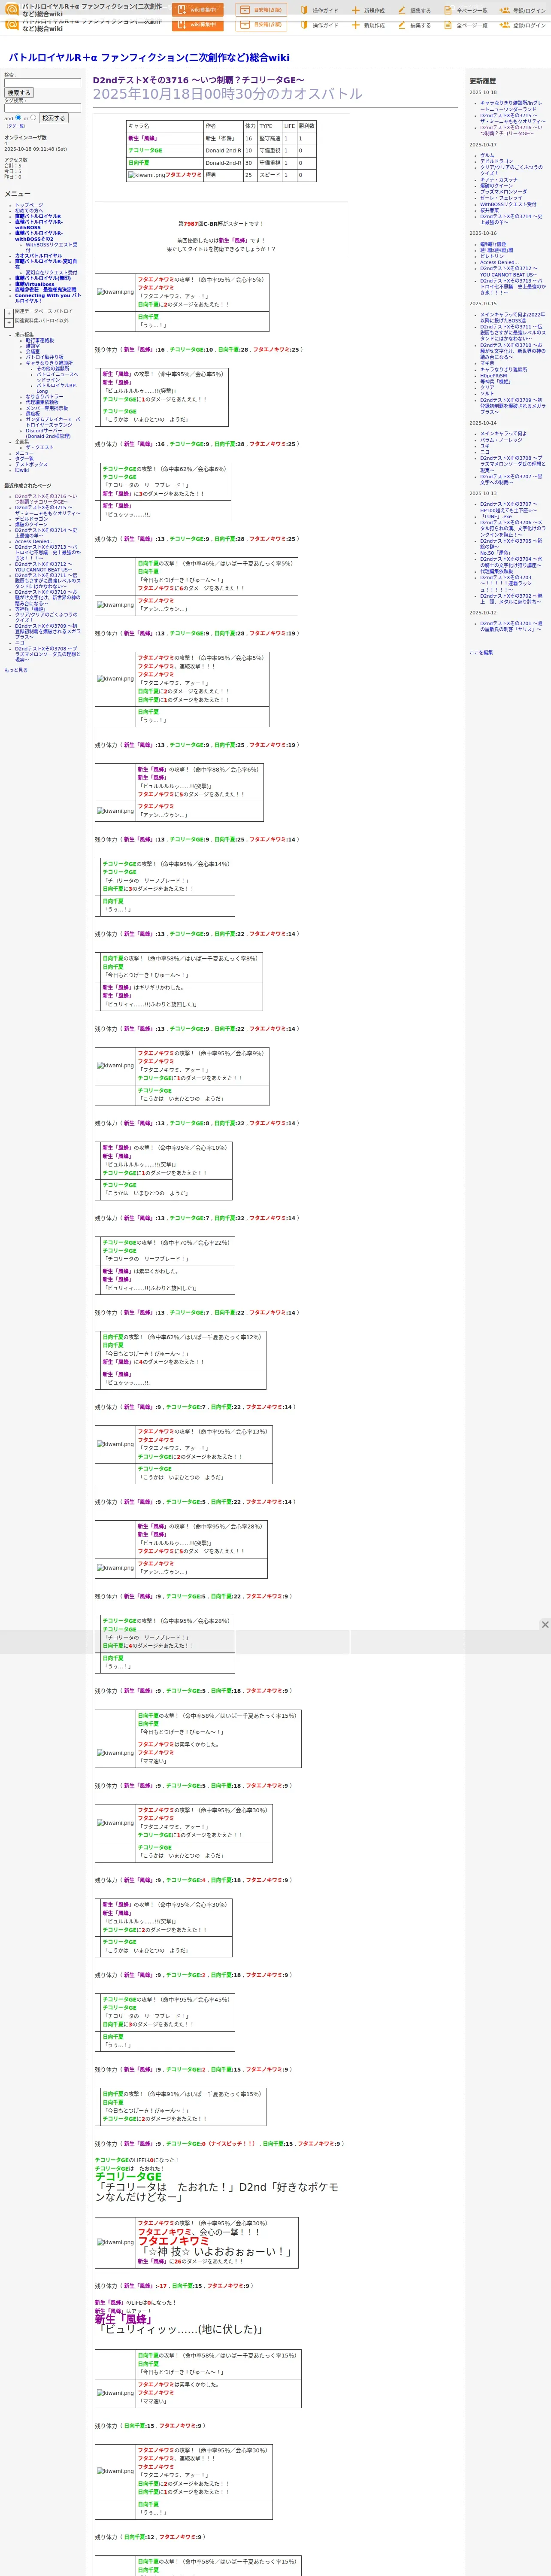This screenshot has height=2576, width=551.
Task: Select the 'or' radio button for tag search
Action: pyautogui.click(x=33, y=117)
